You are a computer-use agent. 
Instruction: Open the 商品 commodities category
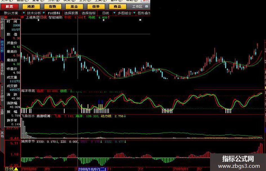coord(117,7)
